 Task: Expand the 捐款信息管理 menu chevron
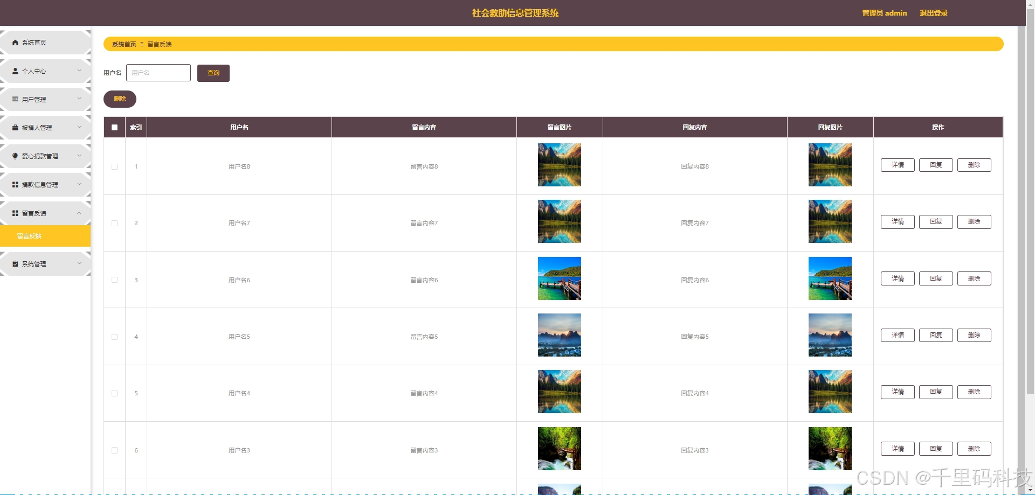coord(79,184)
